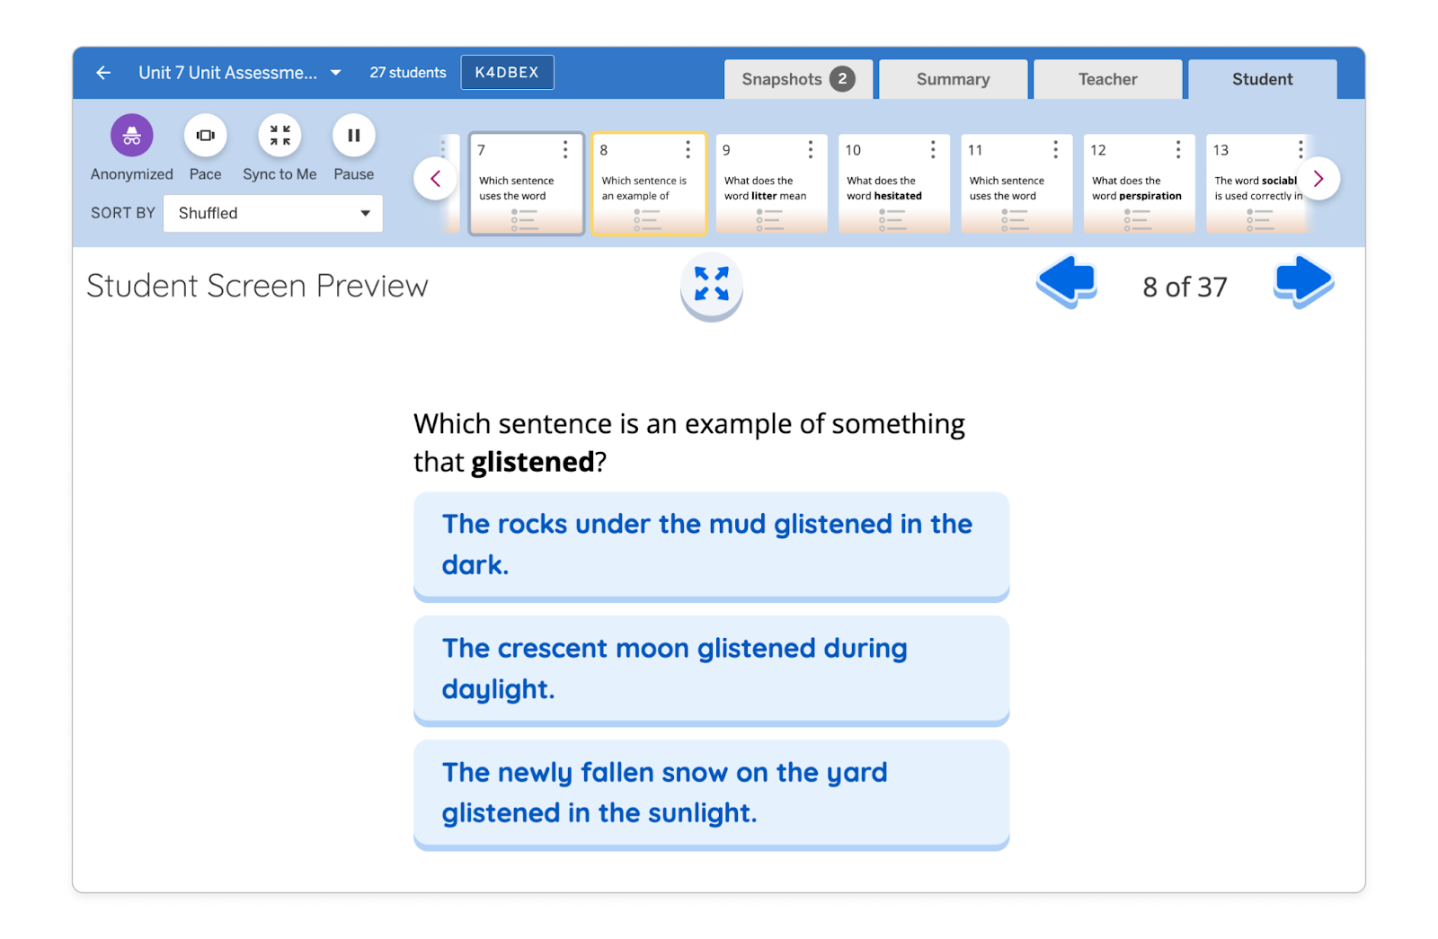Image resolution: width=1438 pixels, height=939 pixels.
Task: Choose answer about newly fallen snow
Action: [x=711, y=793]
